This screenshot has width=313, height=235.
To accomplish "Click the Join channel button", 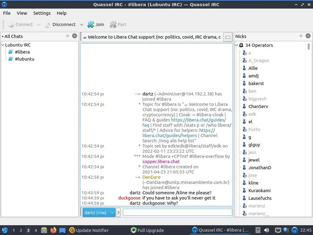I will (x=96, y=24).
